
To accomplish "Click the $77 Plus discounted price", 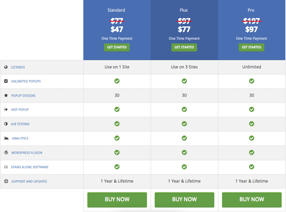I will coord(184,29).
